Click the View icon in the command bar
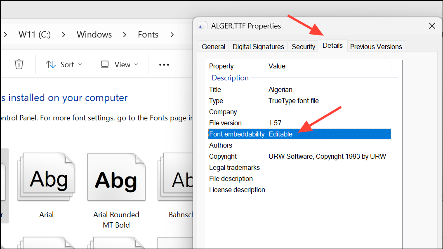Screen dimensions: 443x249 (106, 64)
